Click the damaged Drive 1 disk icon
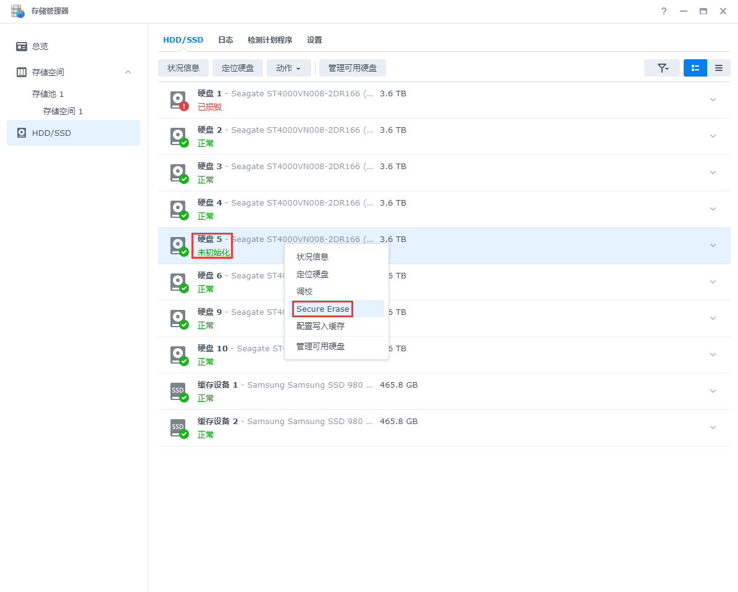Screen dimensions: 738x592 click(178, 100)
